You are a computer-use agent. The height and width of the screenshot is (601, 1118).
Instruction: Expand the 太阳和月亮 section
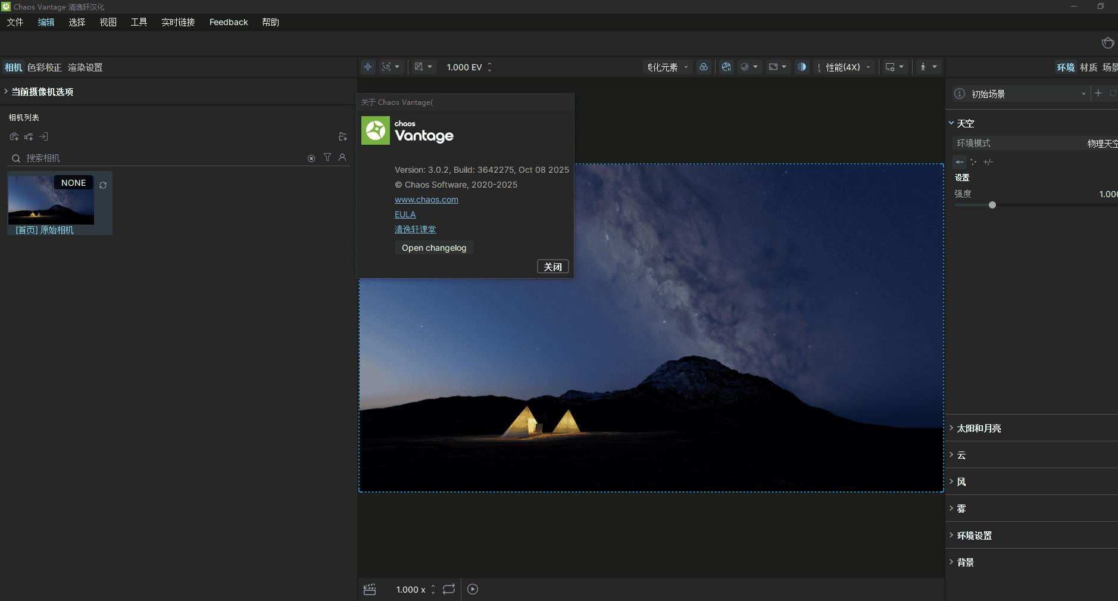[x=979, y=428]
